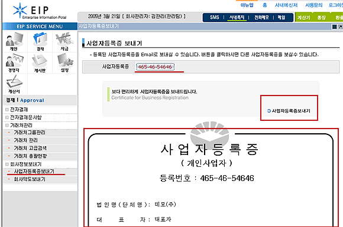Image resolution: width=343 pixels, height=227 pixels.
Task: Click the EIP star logo
Action: (x=20, y=9)
